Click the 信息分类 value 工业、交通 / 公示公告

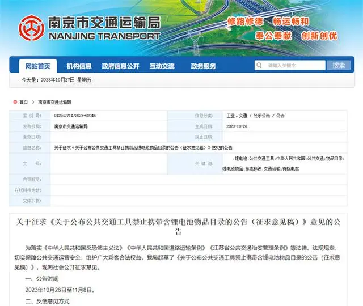pos(255,115)
